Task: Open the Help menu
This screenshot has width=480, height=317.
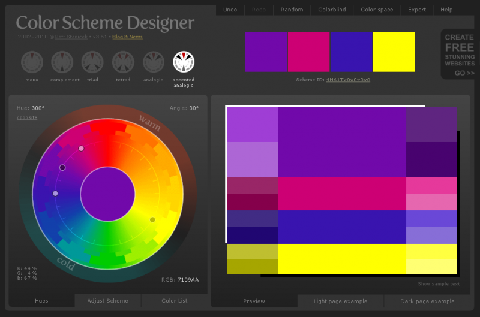Action: pos(446,10)
